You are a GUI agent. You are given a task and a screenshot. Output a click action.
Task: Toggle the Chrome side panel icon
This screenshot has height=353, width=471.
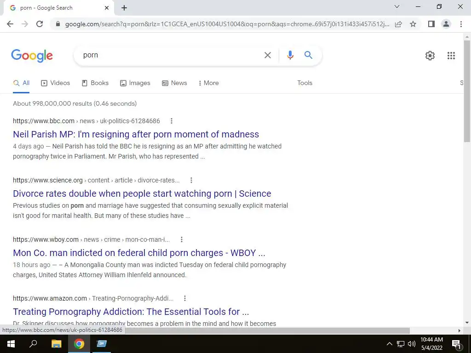(x=431, y=24)
